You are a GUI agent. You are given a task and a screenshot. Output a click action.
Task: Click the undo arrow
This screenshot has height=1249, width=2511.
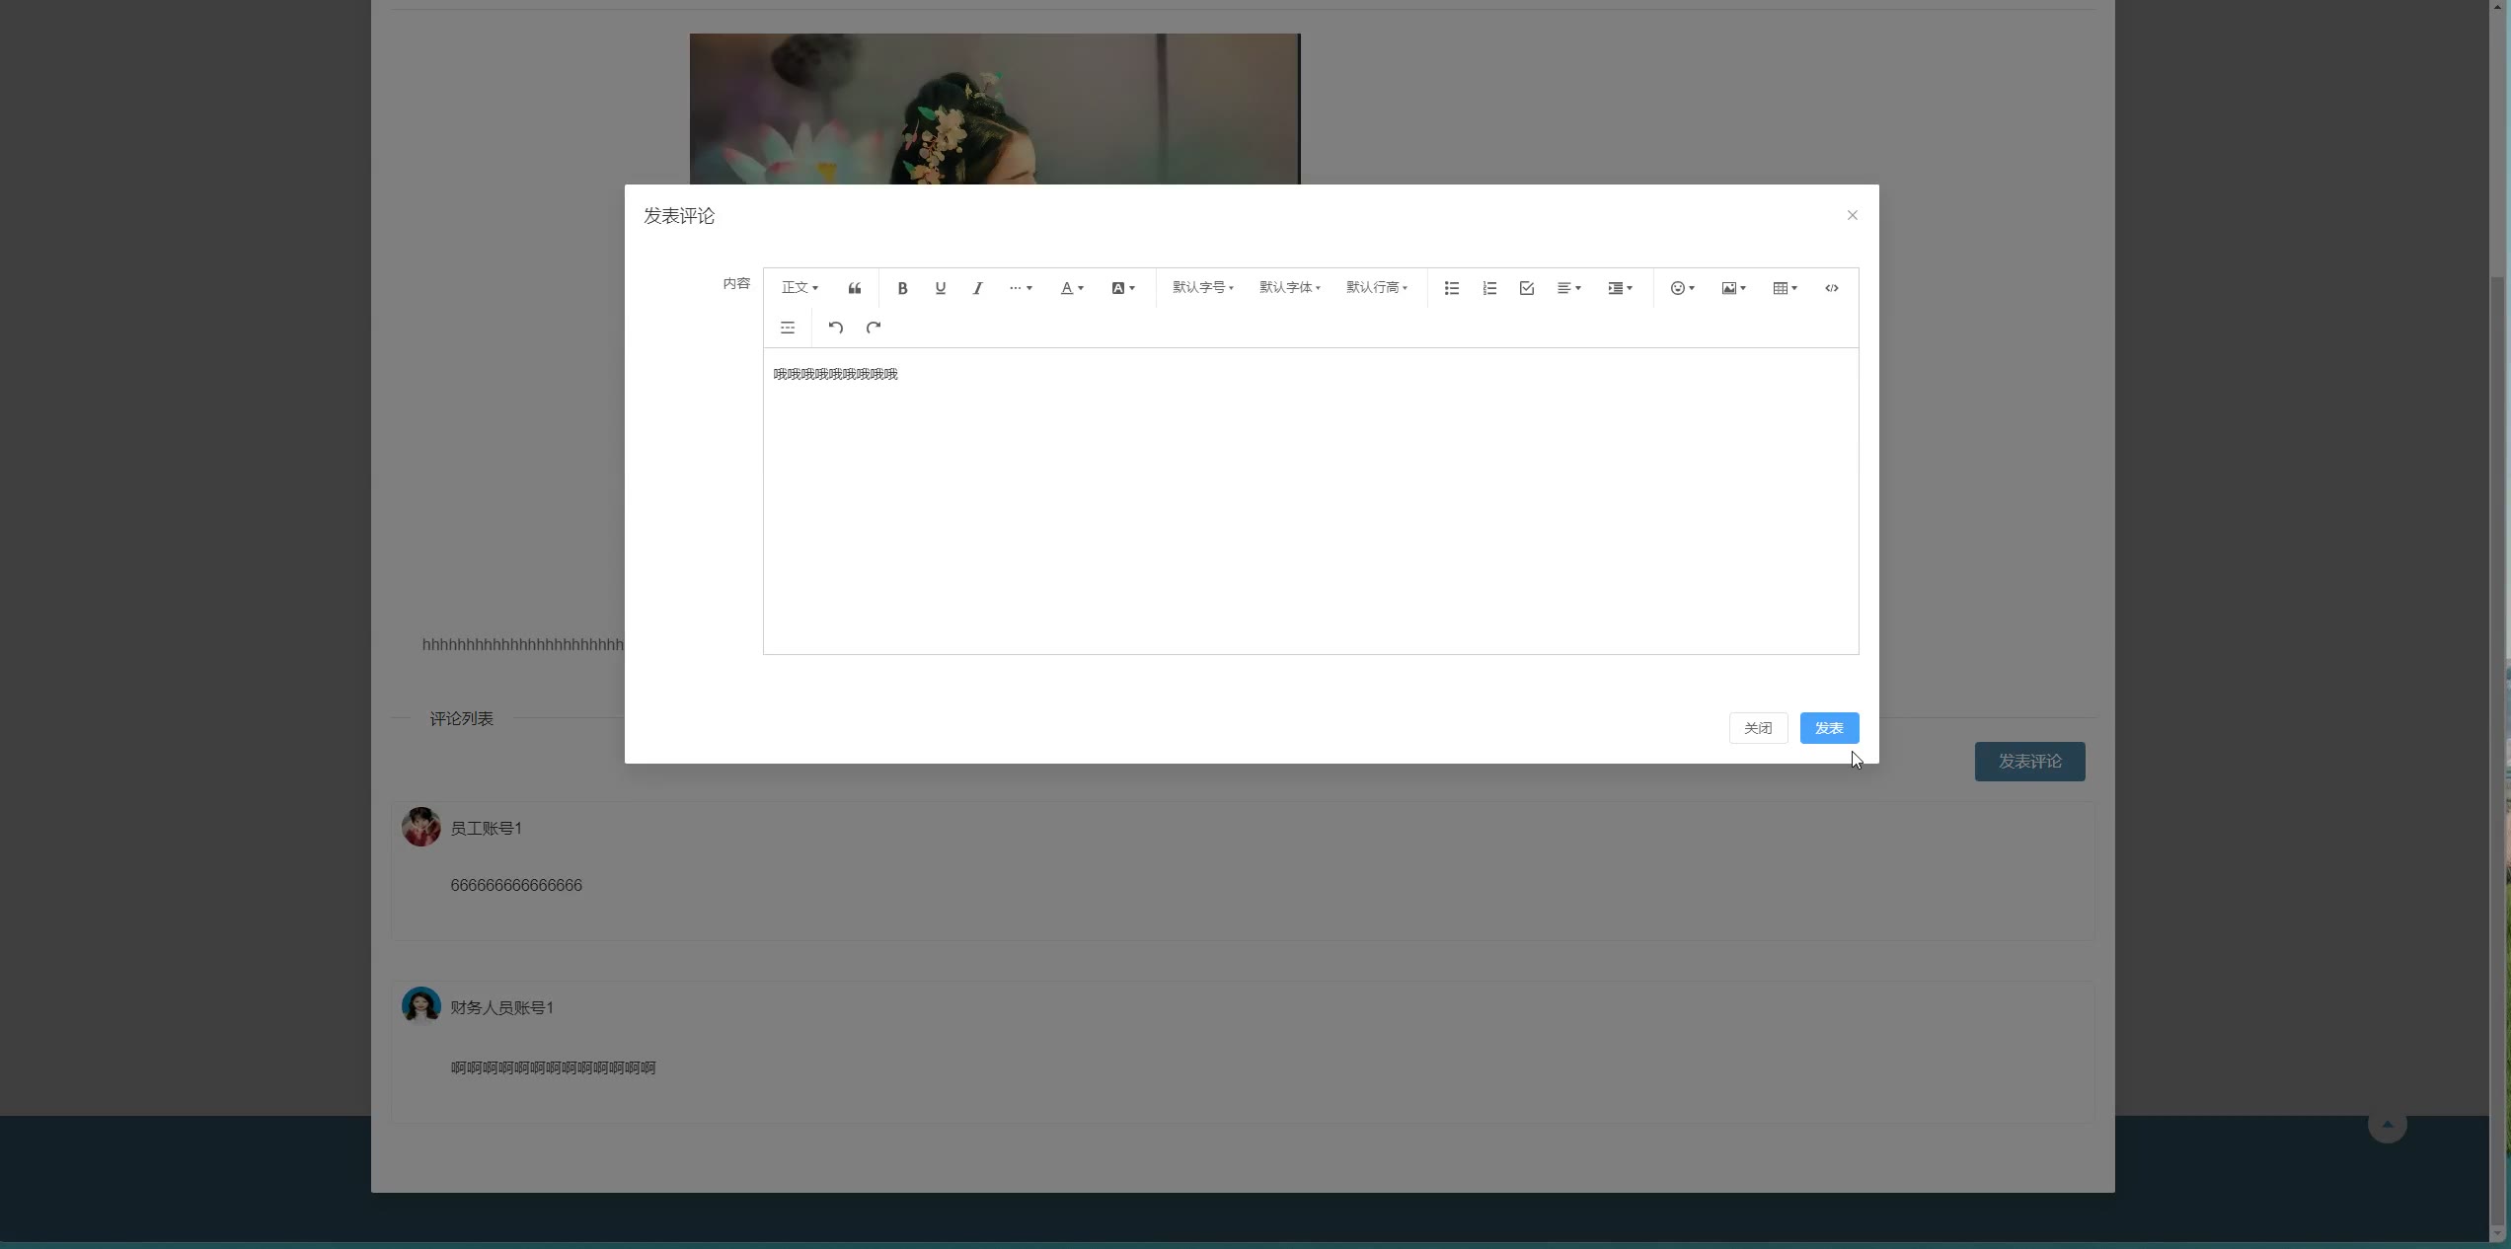835,328
